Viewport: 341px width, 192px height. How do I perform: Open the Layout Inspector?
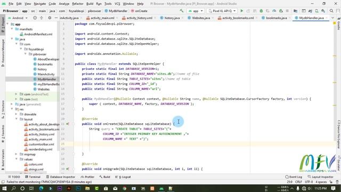pos(320,177)
